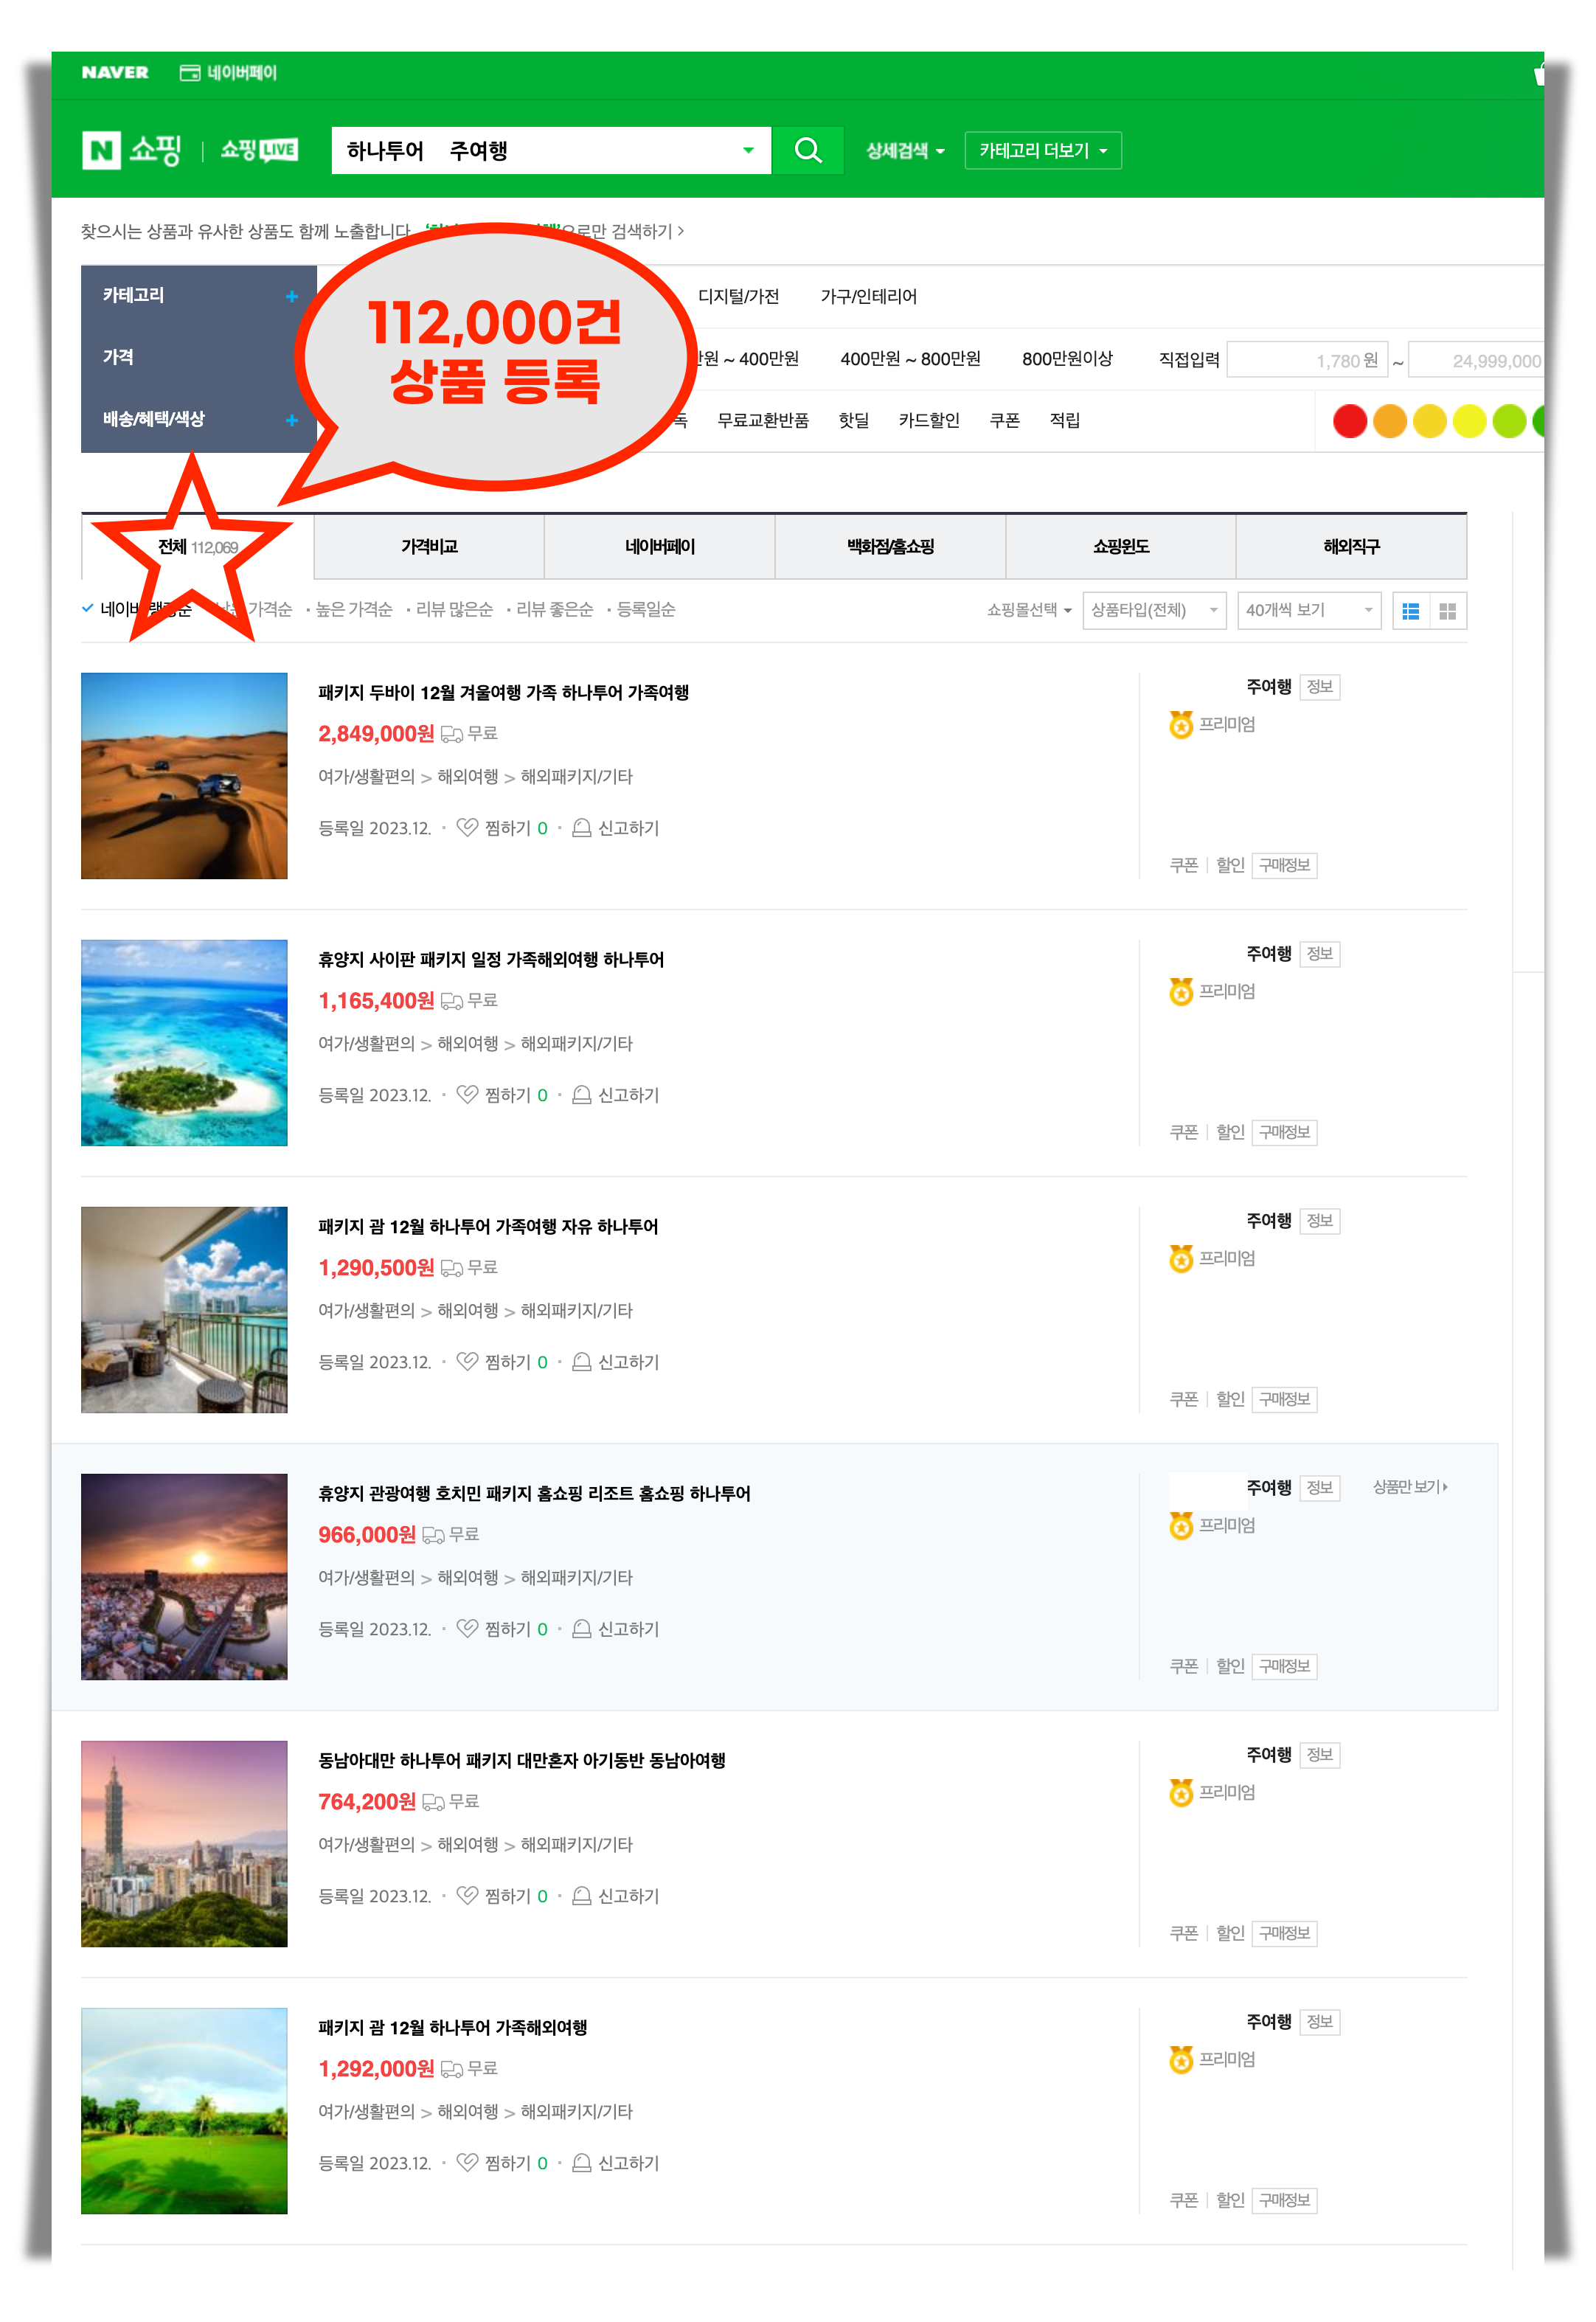Click the NAVER logo
Screen dimensions: 1596x2322
pyautogui.click(x=115, y=73)
